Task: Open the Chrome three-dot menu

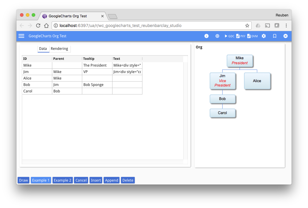Action: 286,26
